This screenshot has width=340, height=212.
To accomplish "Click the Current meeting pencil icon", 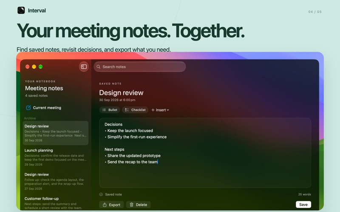I will click(x=28, y=108).
